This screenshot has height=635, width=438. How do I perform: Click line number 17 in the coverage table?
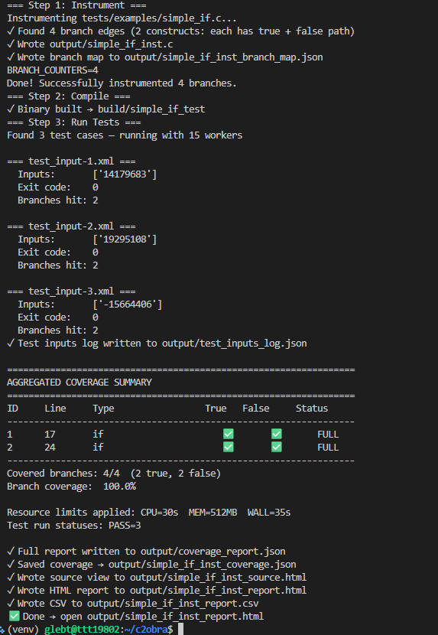coord(50,434)
